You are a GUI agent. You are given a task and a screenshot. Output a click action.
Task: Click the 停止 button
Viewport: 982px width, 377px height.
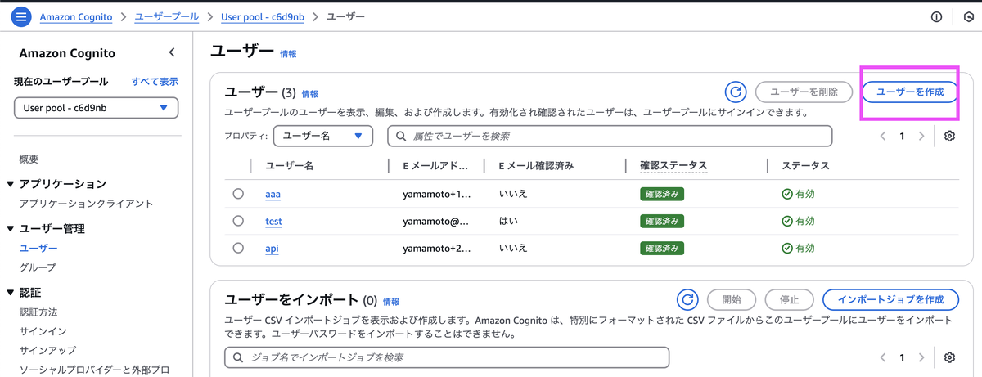[789, 299]
